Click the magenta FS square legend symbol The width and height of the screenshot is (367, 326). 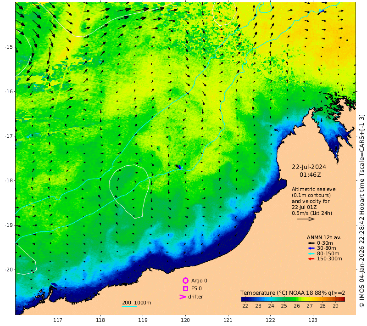coord(185,288)
